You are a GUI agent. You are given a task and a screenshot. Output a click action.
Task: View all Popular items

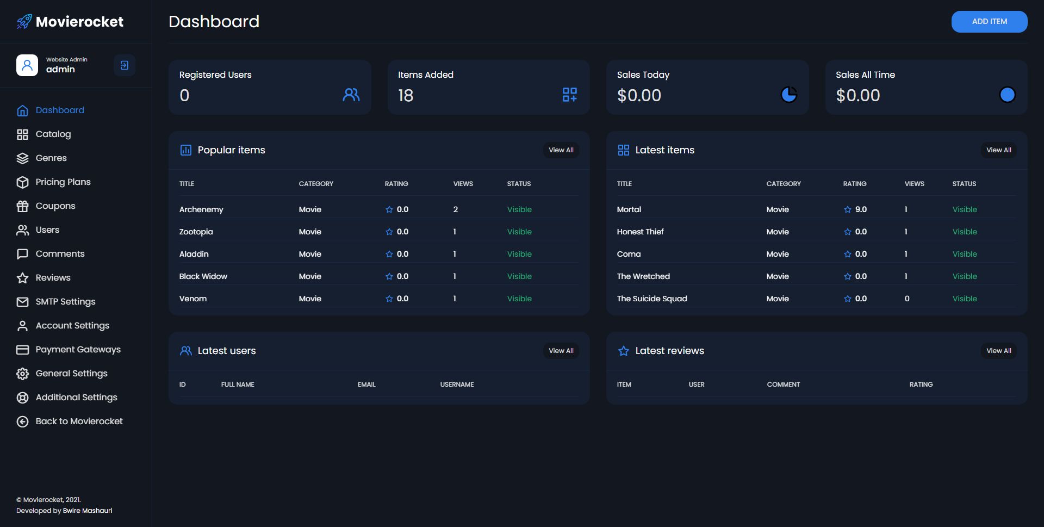(x=561, y=150)
